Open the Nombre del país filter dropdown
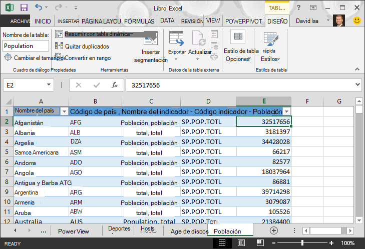365x249 pixels. point(64,111)
